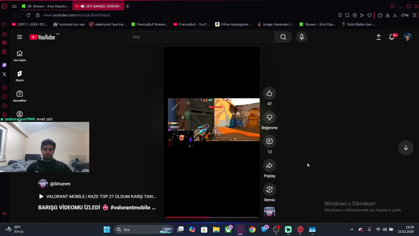Switch to Stream - Kick Dashboard tab
419x236 pixels.
[x=45, y=6]
